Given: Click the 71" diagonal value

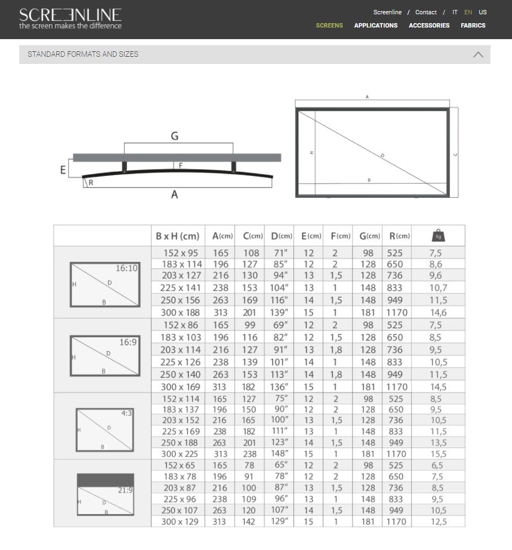Looking at the screenshot, I should point(281,253).
